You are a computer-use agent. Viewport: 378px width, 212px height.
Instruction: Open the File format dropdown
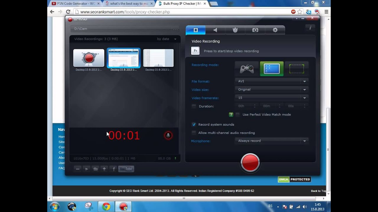(272, 81)
